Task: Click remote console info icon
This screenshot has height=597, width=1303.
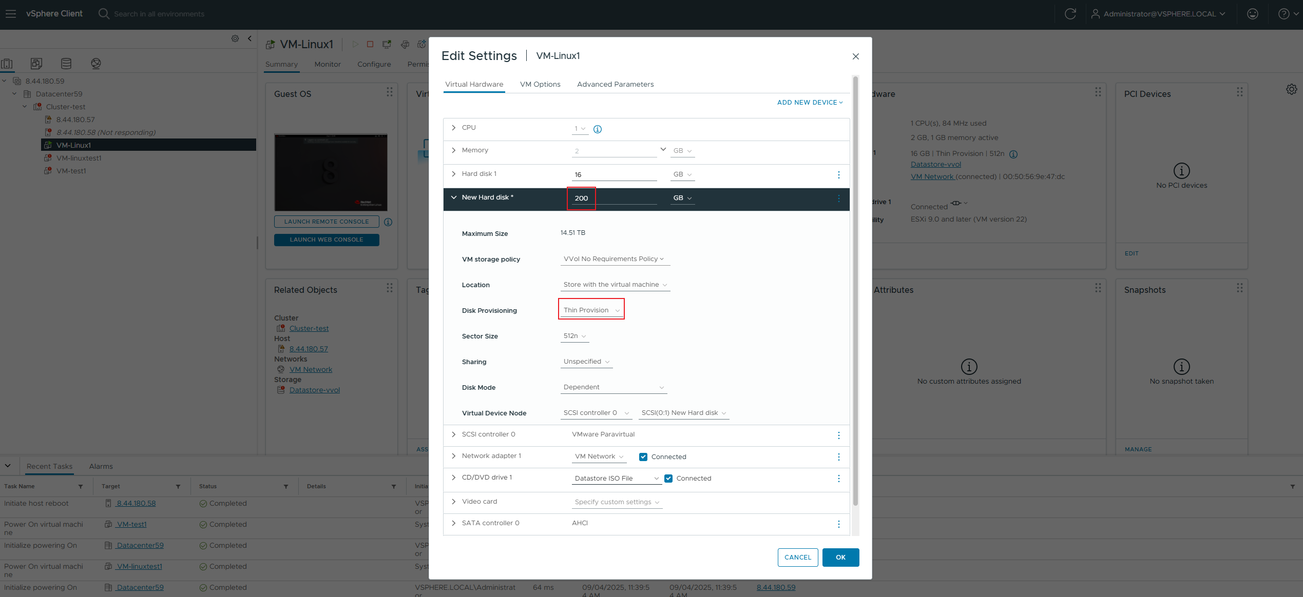Action: pos(388,222)
